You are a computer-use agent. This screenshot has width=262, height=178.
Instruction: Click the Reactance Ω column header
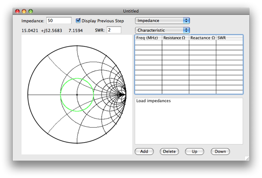coord(203,38)
